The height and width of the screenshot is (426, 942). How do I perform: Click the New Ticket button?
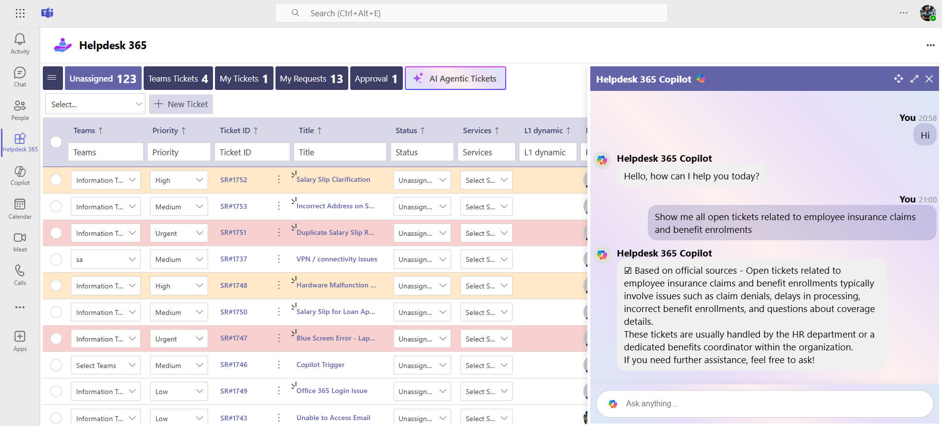tap(181, 104)
